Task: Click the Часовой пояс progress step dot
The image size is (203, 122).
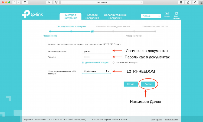Action: tap(50, 31)
